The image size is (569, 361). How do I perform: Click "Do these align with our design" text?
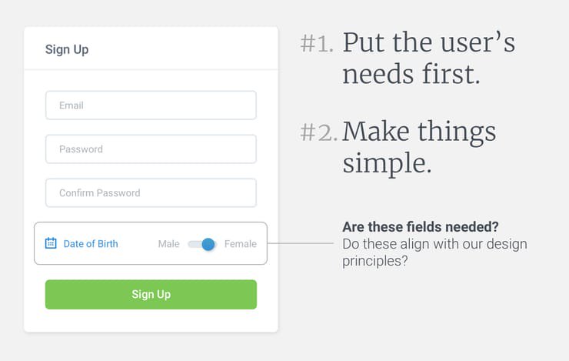(x=434, y=244)
